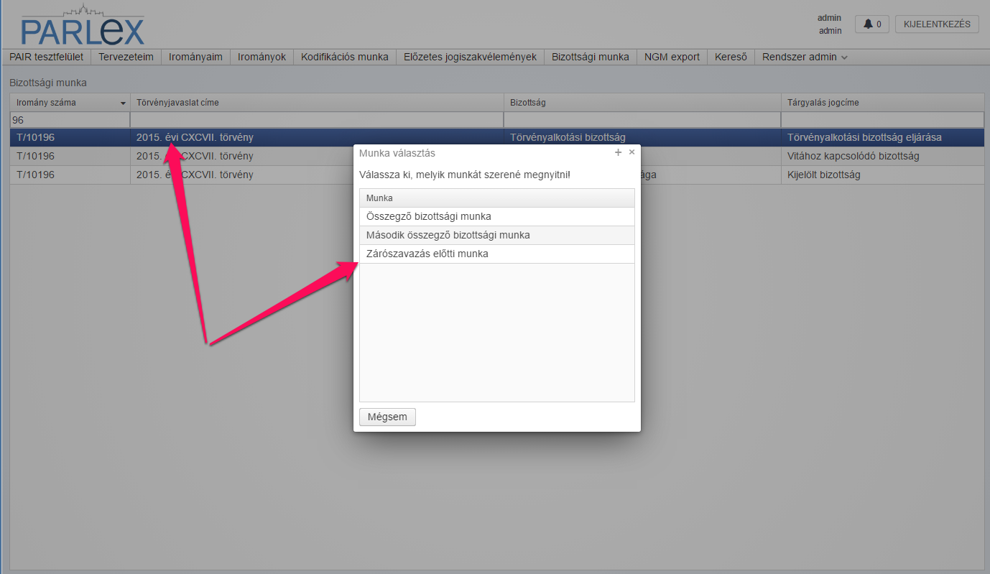
Task: Maximize the Munka választás dialog with plus icon
Action: 618,152
